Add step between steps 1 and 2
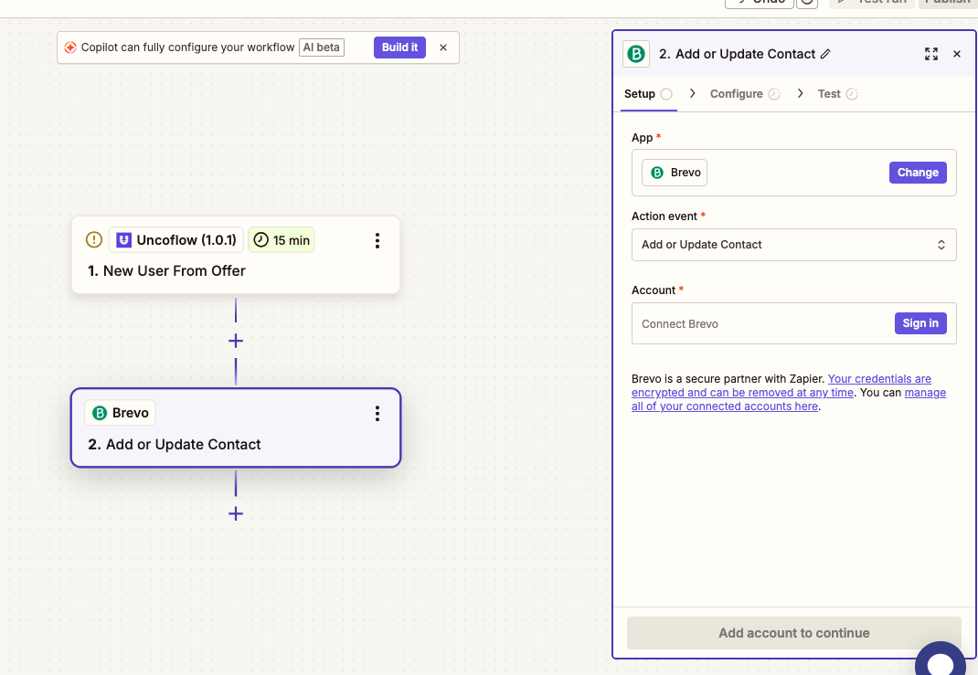Screen dimensions: 978x675 (236, 341)
